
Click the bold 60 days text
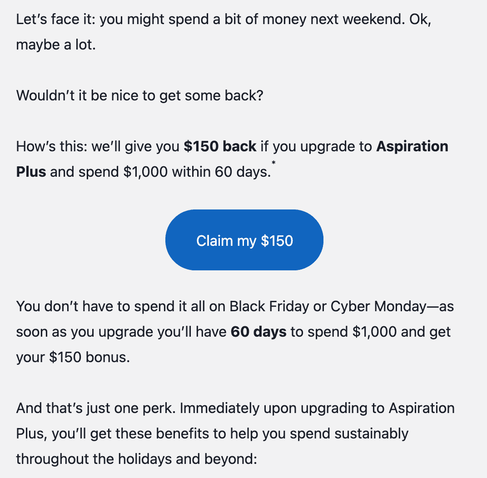click(x=258, y=332)
